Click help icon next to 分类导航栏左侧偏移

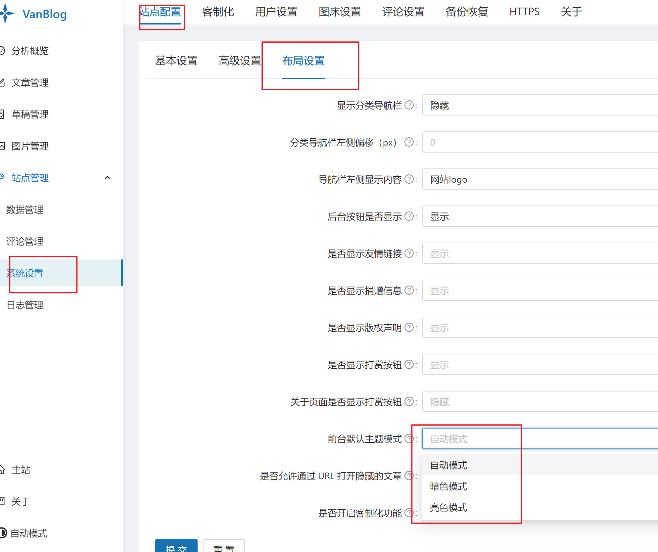pos(409,142)
